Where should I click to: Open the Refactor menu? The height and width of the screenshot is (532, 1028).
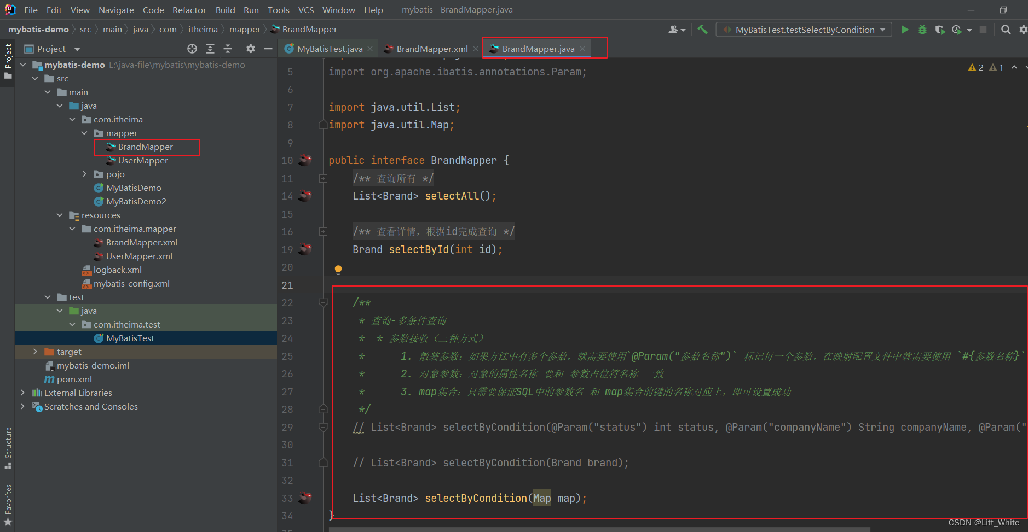pos(189,10)
